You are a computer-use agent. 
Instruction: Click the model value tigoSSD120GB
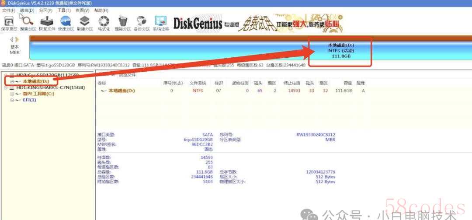point(198,140)
